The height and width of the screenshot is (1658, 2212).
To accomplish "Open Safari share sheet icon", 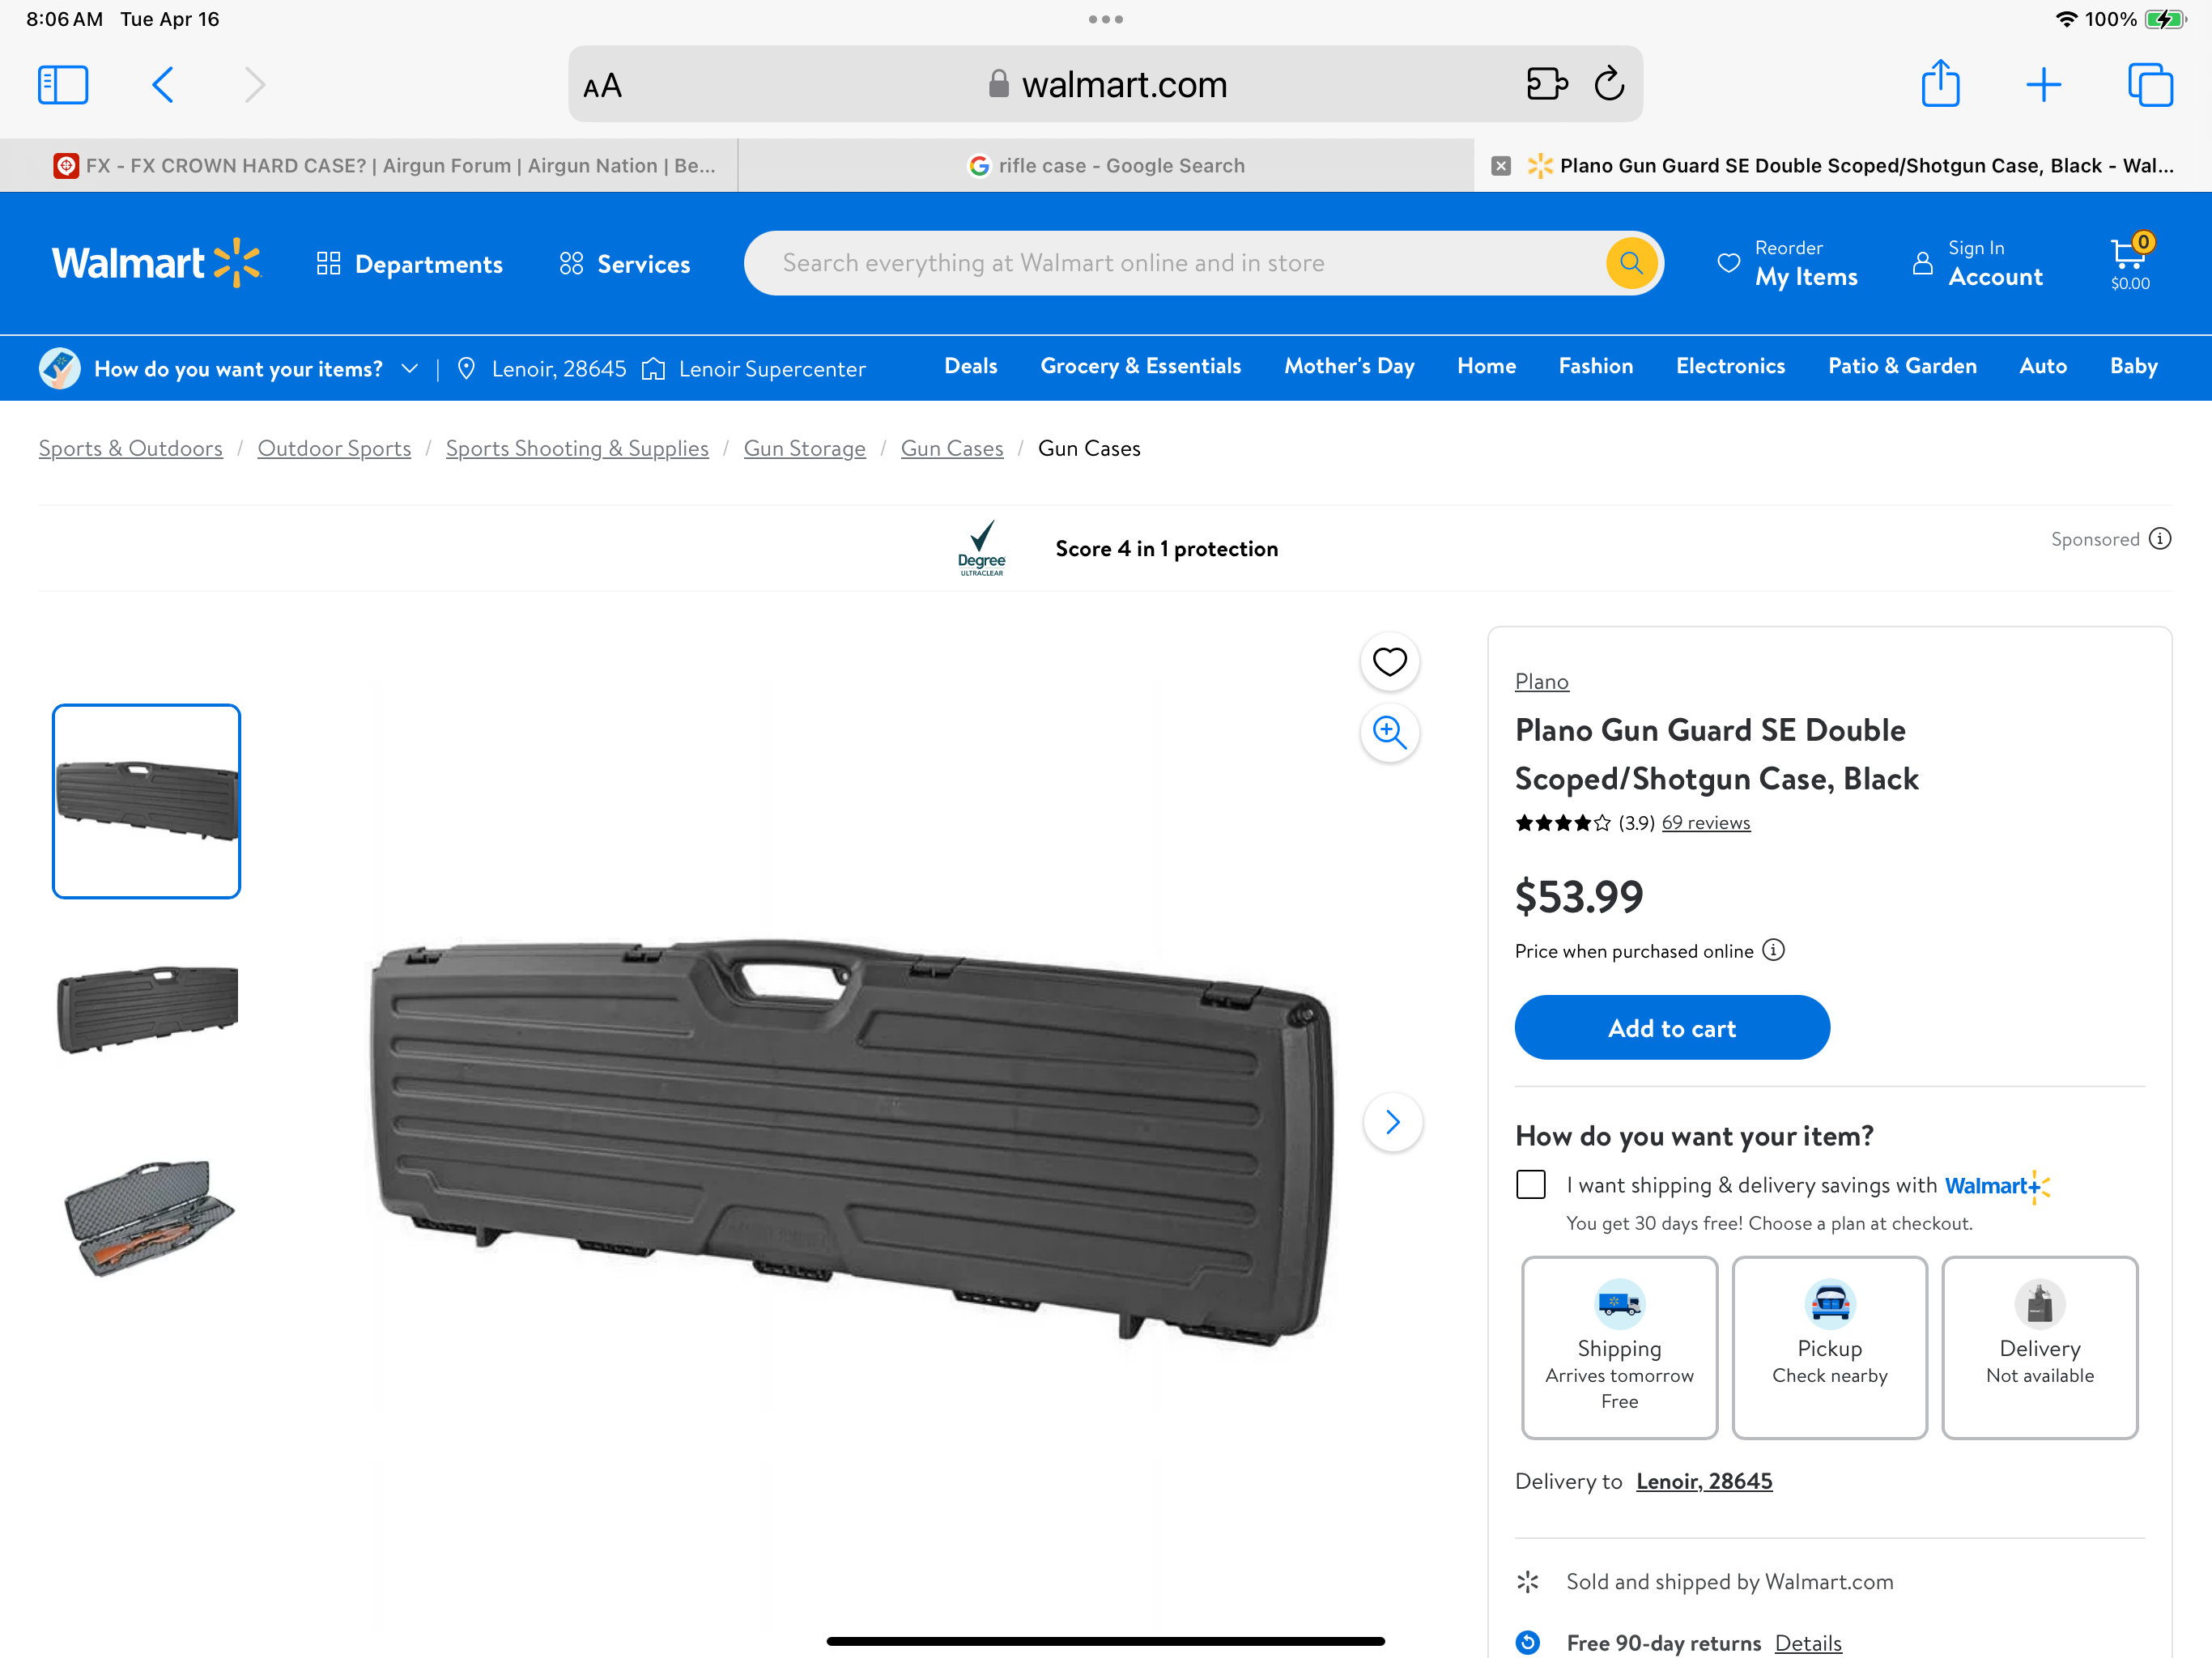I will 1940,84.
